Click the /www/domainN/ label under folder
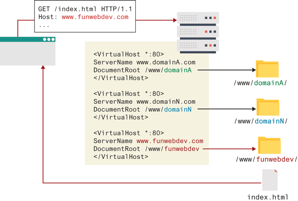 (x=261, y=121)
